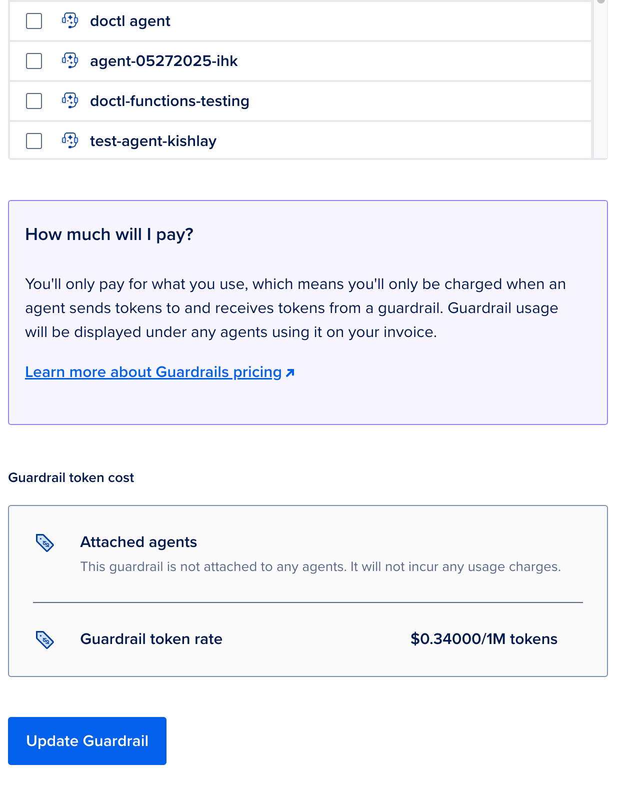Click the agent icon next to agent-05272025-ihk
The image size is (640, 795).
(70, 60)
